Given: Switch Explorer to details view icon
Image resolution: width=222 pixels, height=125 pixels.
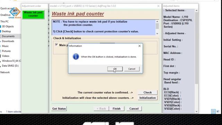Looking at the screenshot, I should pos(213,111).
